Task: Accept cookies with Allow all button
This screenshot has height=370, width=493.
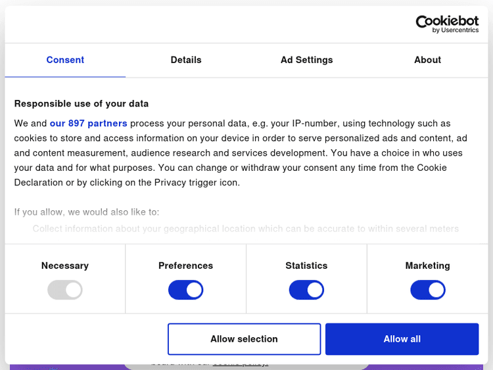Action: [x=402, y=339]
